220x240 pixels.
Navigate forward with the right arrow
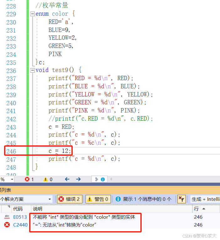78,179
